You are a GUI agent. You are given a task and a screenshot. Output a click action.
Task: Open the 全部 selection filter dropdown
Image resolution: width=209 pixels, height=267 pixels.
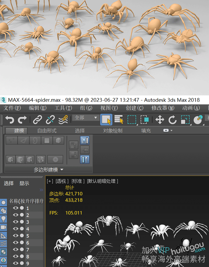pyautogui.click(x=86, y=118)
